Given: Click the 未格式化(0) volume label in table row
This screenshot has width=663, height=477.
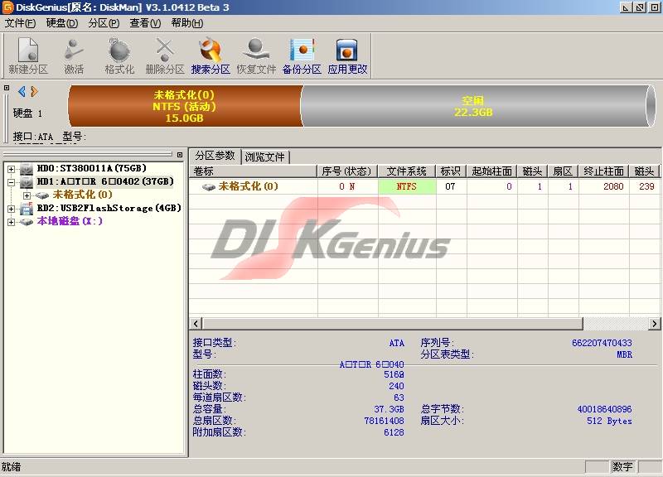Looking at the screenshot, I should coord(248,186).
